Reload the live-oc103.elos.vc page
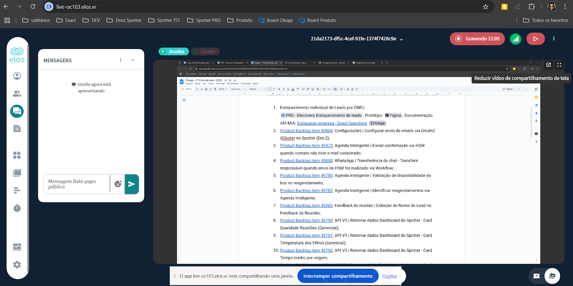Image resolution: width=573 pixels, height=286 pixels. tap(33, 6)
